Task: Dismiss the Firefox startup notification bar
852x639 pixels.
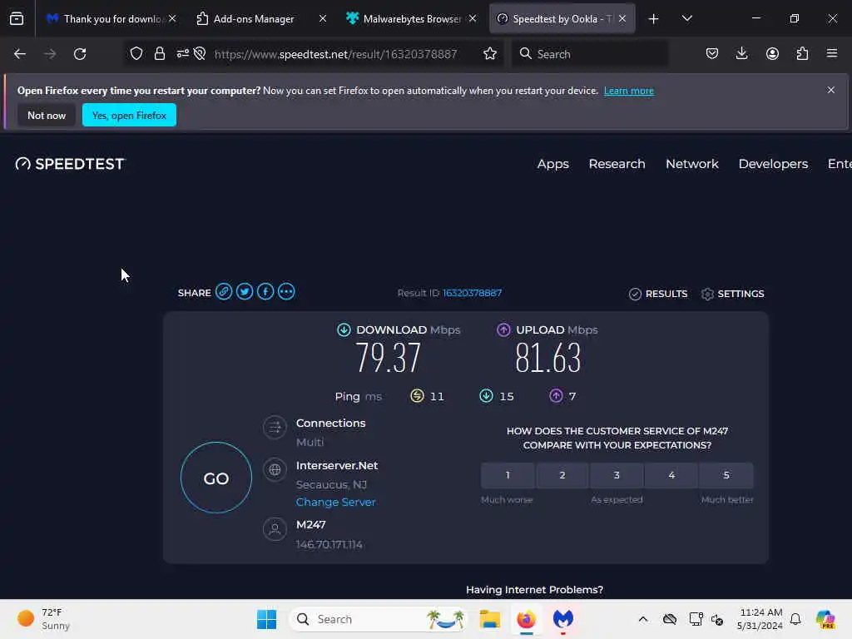Action: 831,90
